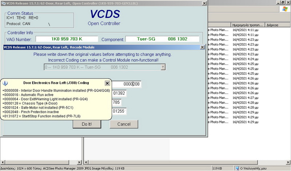
Task: Click the Protocol: CAN text in Comm Status
Action: (x=18, y=24)
